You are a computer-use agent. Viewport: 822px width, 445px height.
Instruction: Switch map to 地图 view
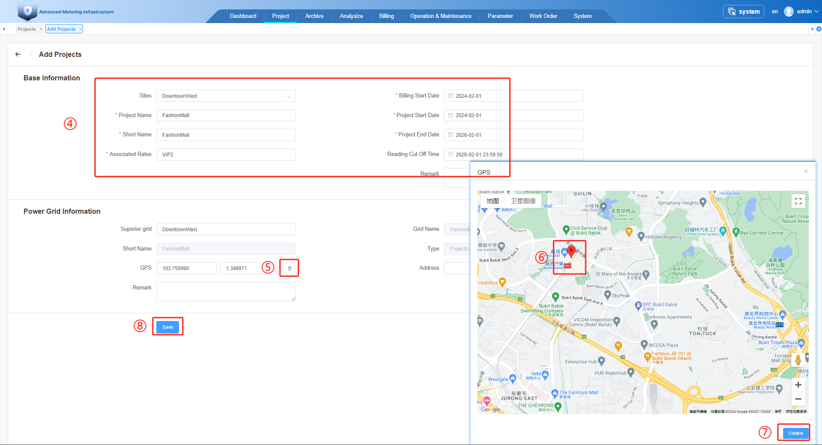point(493,201)
